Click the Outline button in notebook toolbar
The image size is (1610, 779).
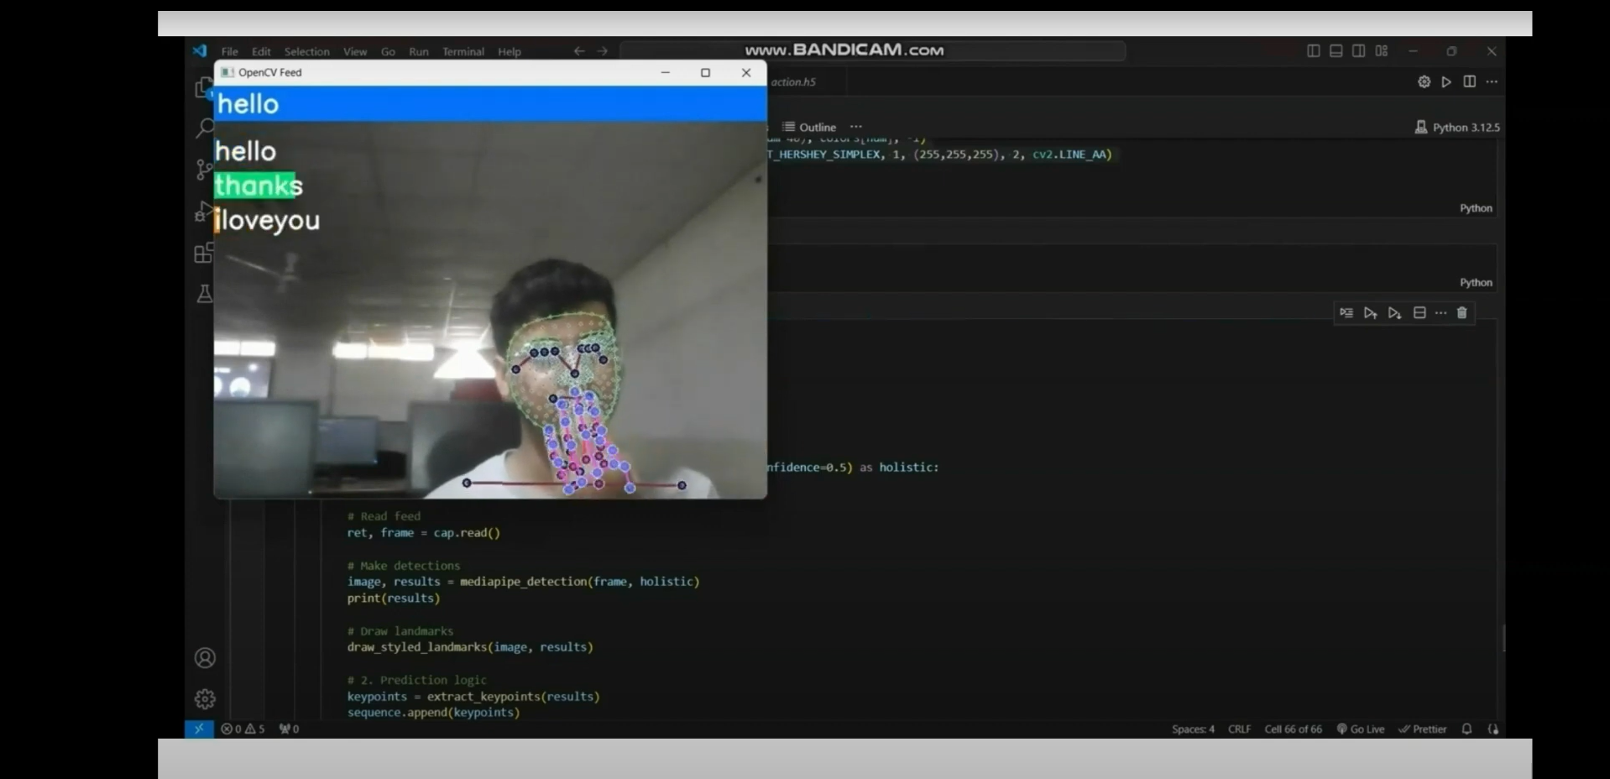click(x=809, y=128)
